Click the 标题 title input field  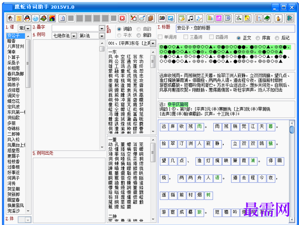click(x=235, y=28)
